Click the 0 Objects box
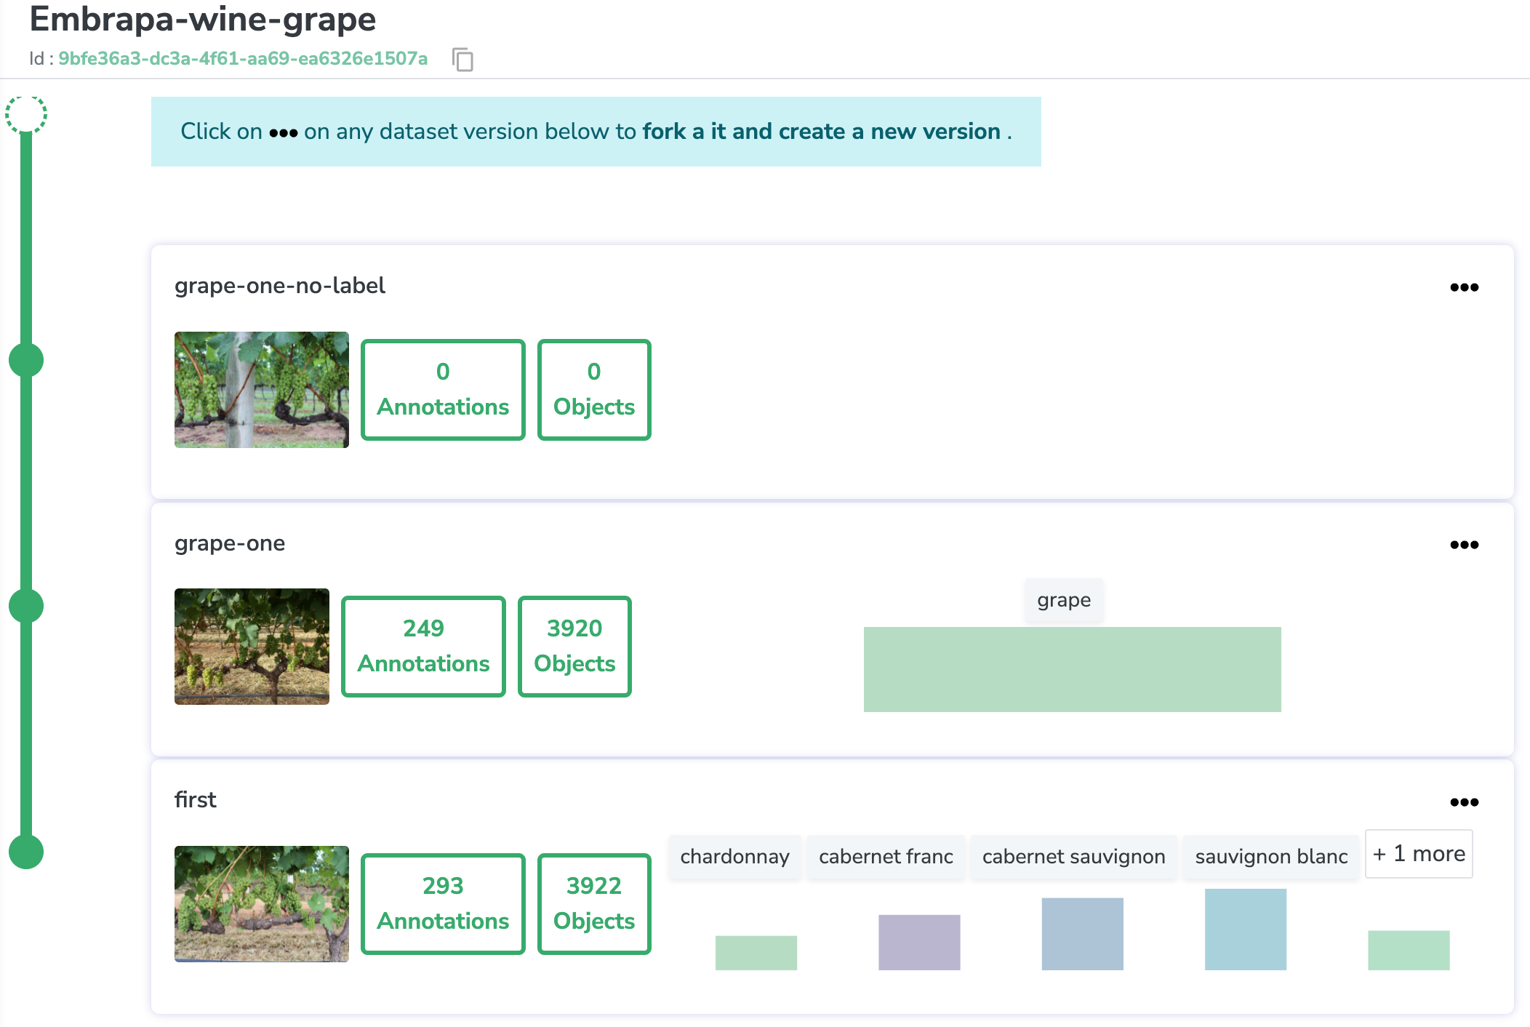The image size is (1530, 1027). (x=594, y=390)
